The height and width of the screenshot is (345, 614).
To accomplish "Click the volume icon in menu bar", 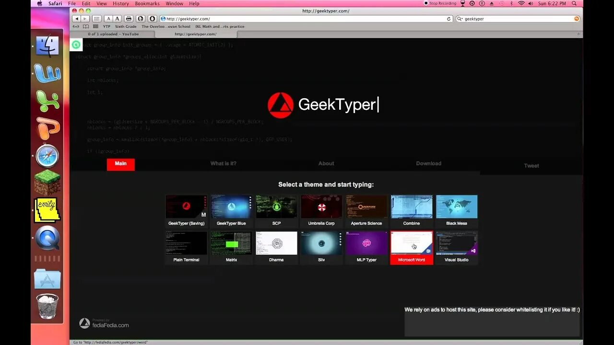I will tap(531, 3).
